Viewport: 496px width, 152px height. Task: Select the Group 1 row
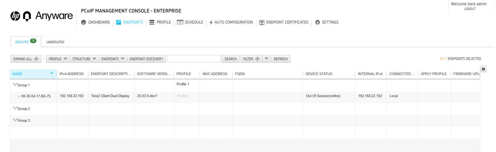(245, 85)
